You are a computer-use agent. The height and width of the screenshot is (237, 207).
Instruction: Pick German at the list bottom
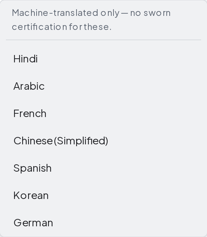tap(103, 223)
